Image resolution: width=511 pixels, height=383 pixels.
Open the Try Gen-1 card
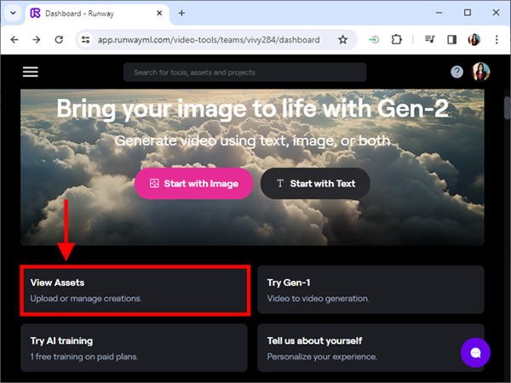[x=370, y=289]
